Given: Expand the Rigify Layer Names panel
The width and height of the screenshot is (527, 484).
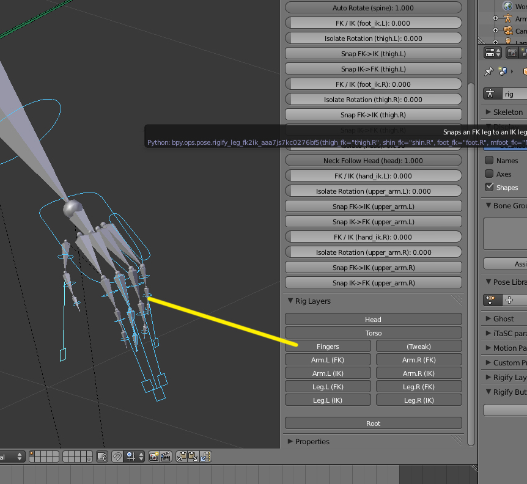Looking at the screenshot, I should (488, 377).
